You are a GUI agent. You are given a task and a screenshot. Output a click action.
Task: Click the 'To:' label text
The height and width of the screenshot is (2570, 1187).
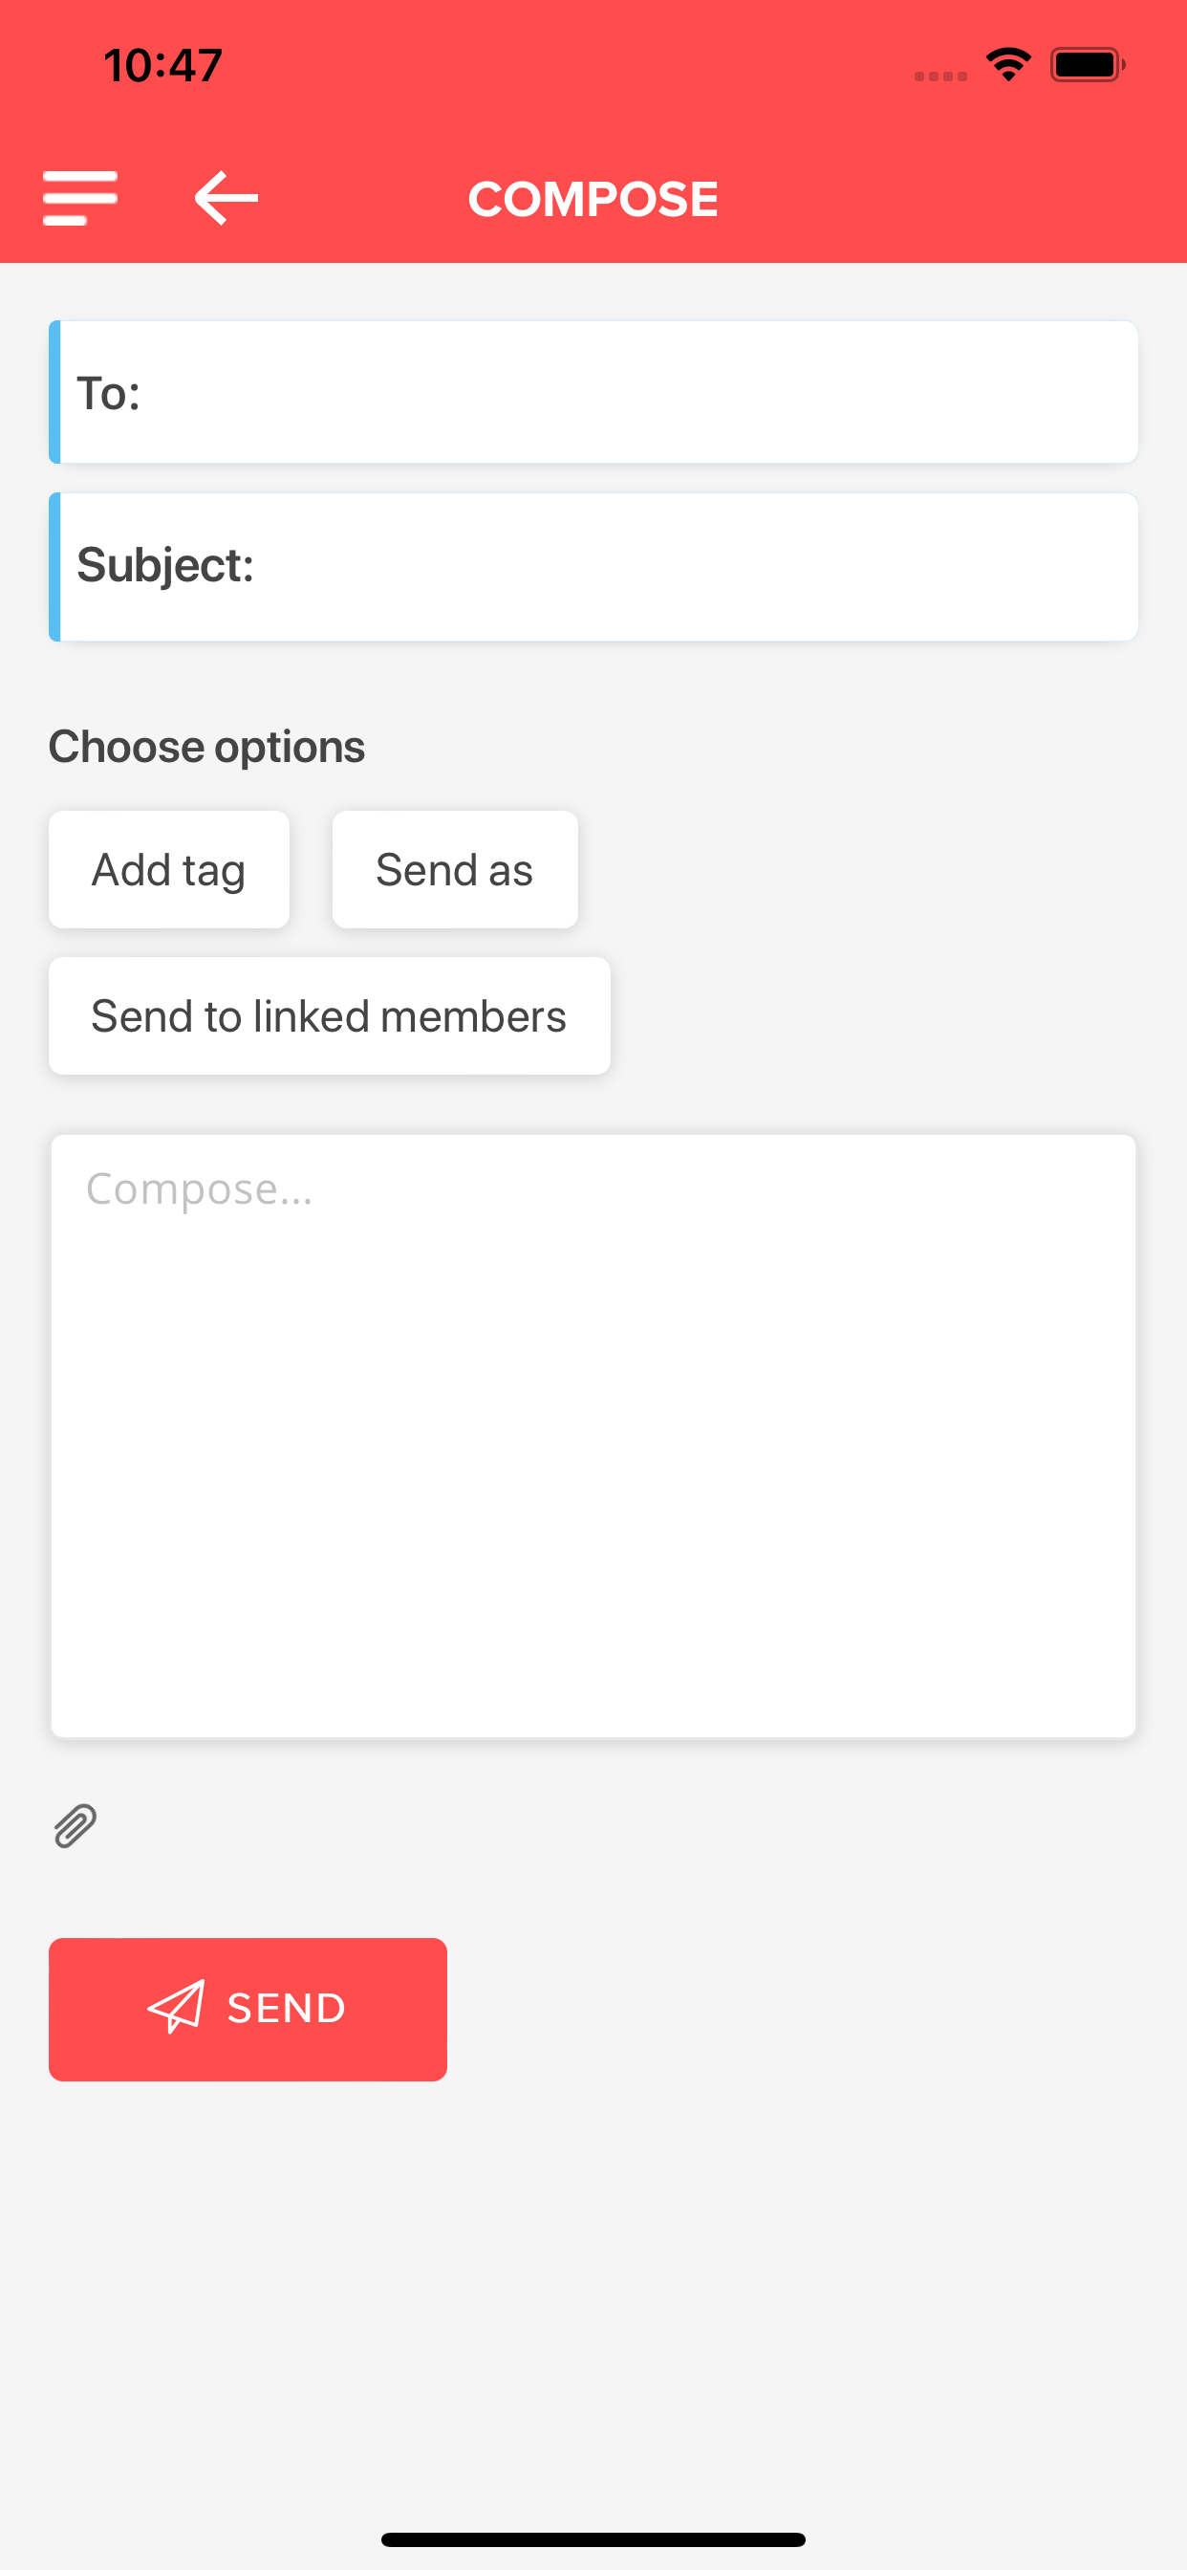(109, 393)
